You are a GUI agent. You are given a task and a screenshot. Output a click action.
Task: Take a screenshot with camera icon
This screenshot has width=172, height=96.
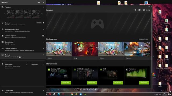(43, 35)
